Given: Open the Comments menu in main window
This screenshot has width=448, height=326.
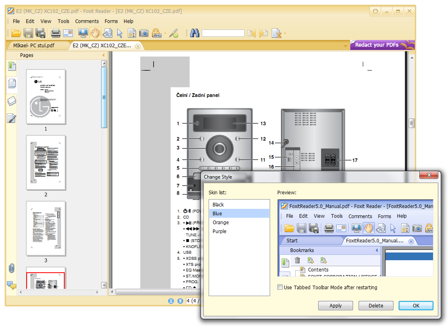Looking at the screenshot, I should click(87, 21).
